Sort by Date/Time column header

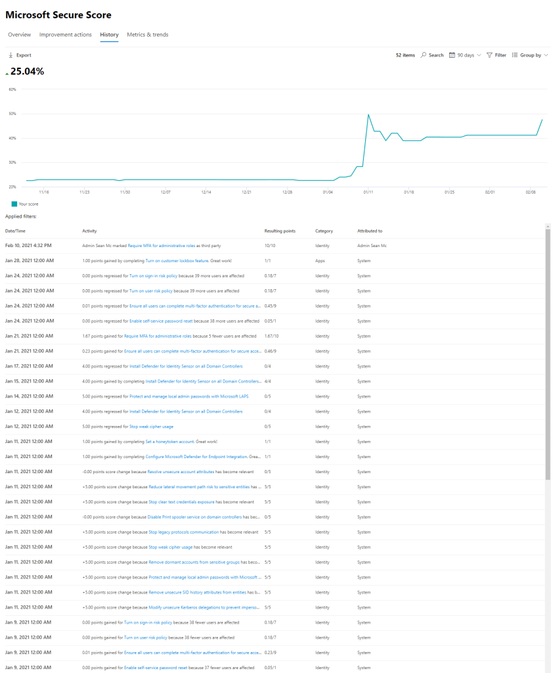click(14, 231)
